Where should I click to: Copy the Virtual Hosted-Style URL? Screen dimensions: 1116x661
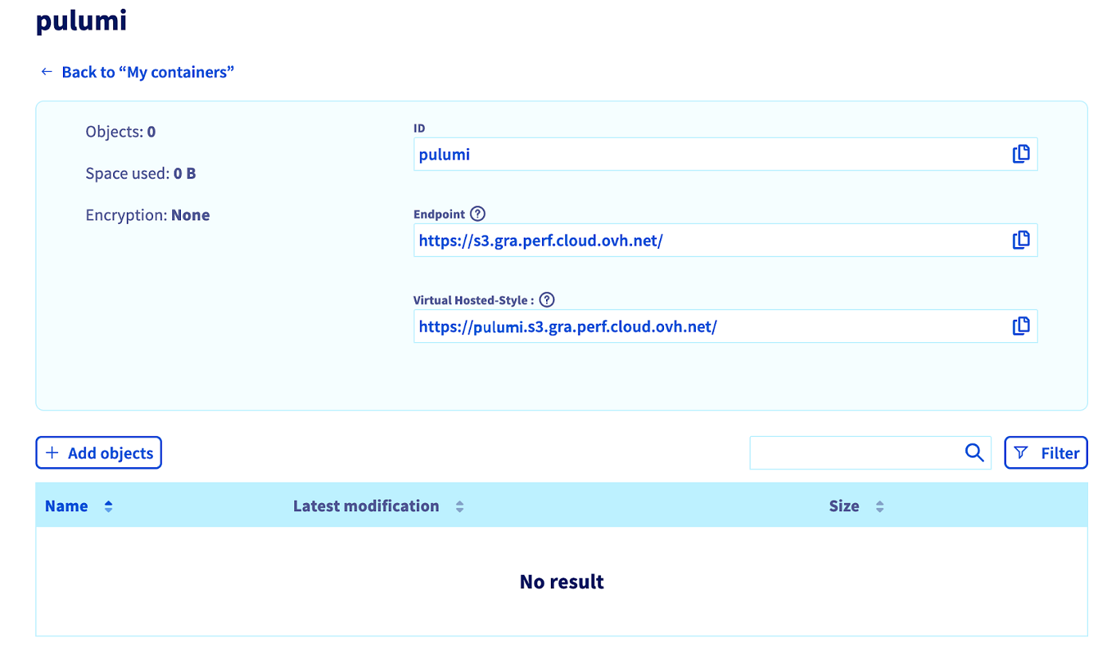click(1020, 326)
